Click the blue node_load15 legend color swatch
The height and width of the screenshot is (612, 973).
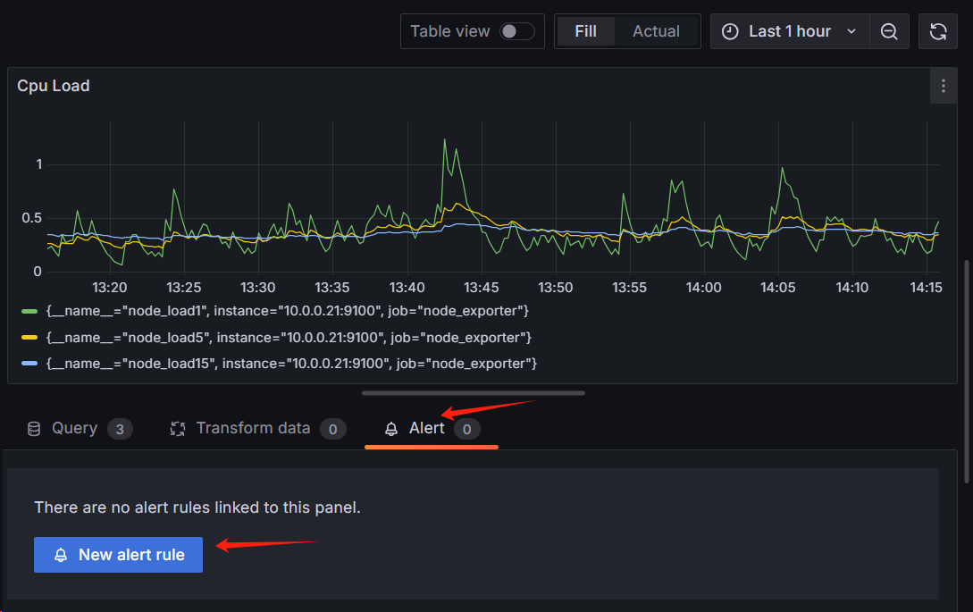29,364
